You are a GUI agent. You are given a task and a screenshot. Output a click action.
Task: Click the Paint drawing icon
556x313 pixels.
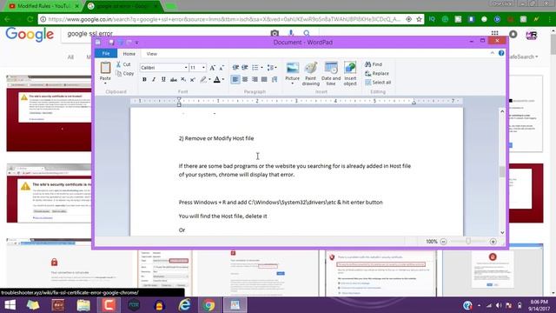pos(311,68)
